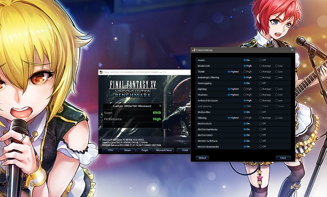Image resolution: width=327 pixels, height=197 pixels.
Task: Open the Steam store button
Action: point(128,150)
